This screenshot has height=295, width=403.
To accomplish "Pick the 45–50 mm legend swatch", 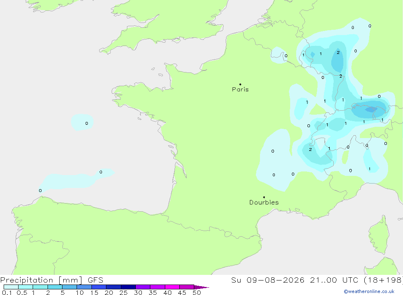I will click(187, 287).
